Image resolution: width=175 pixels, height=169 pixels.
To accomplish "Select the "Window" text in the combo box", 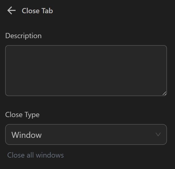I will coord(26,135).
